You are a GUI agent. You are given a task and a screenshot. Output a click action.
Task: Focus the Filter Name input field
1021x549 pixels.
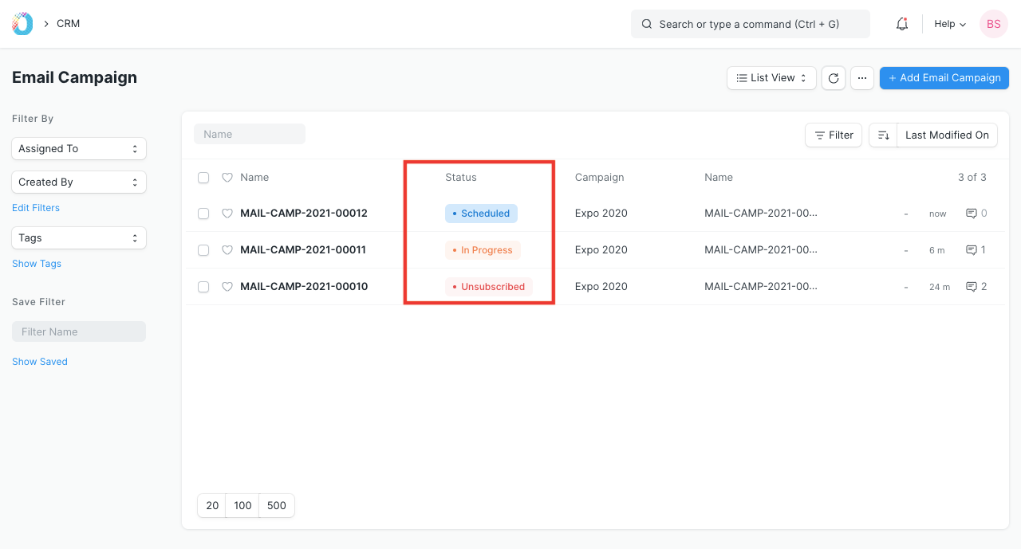coord(79,332)
